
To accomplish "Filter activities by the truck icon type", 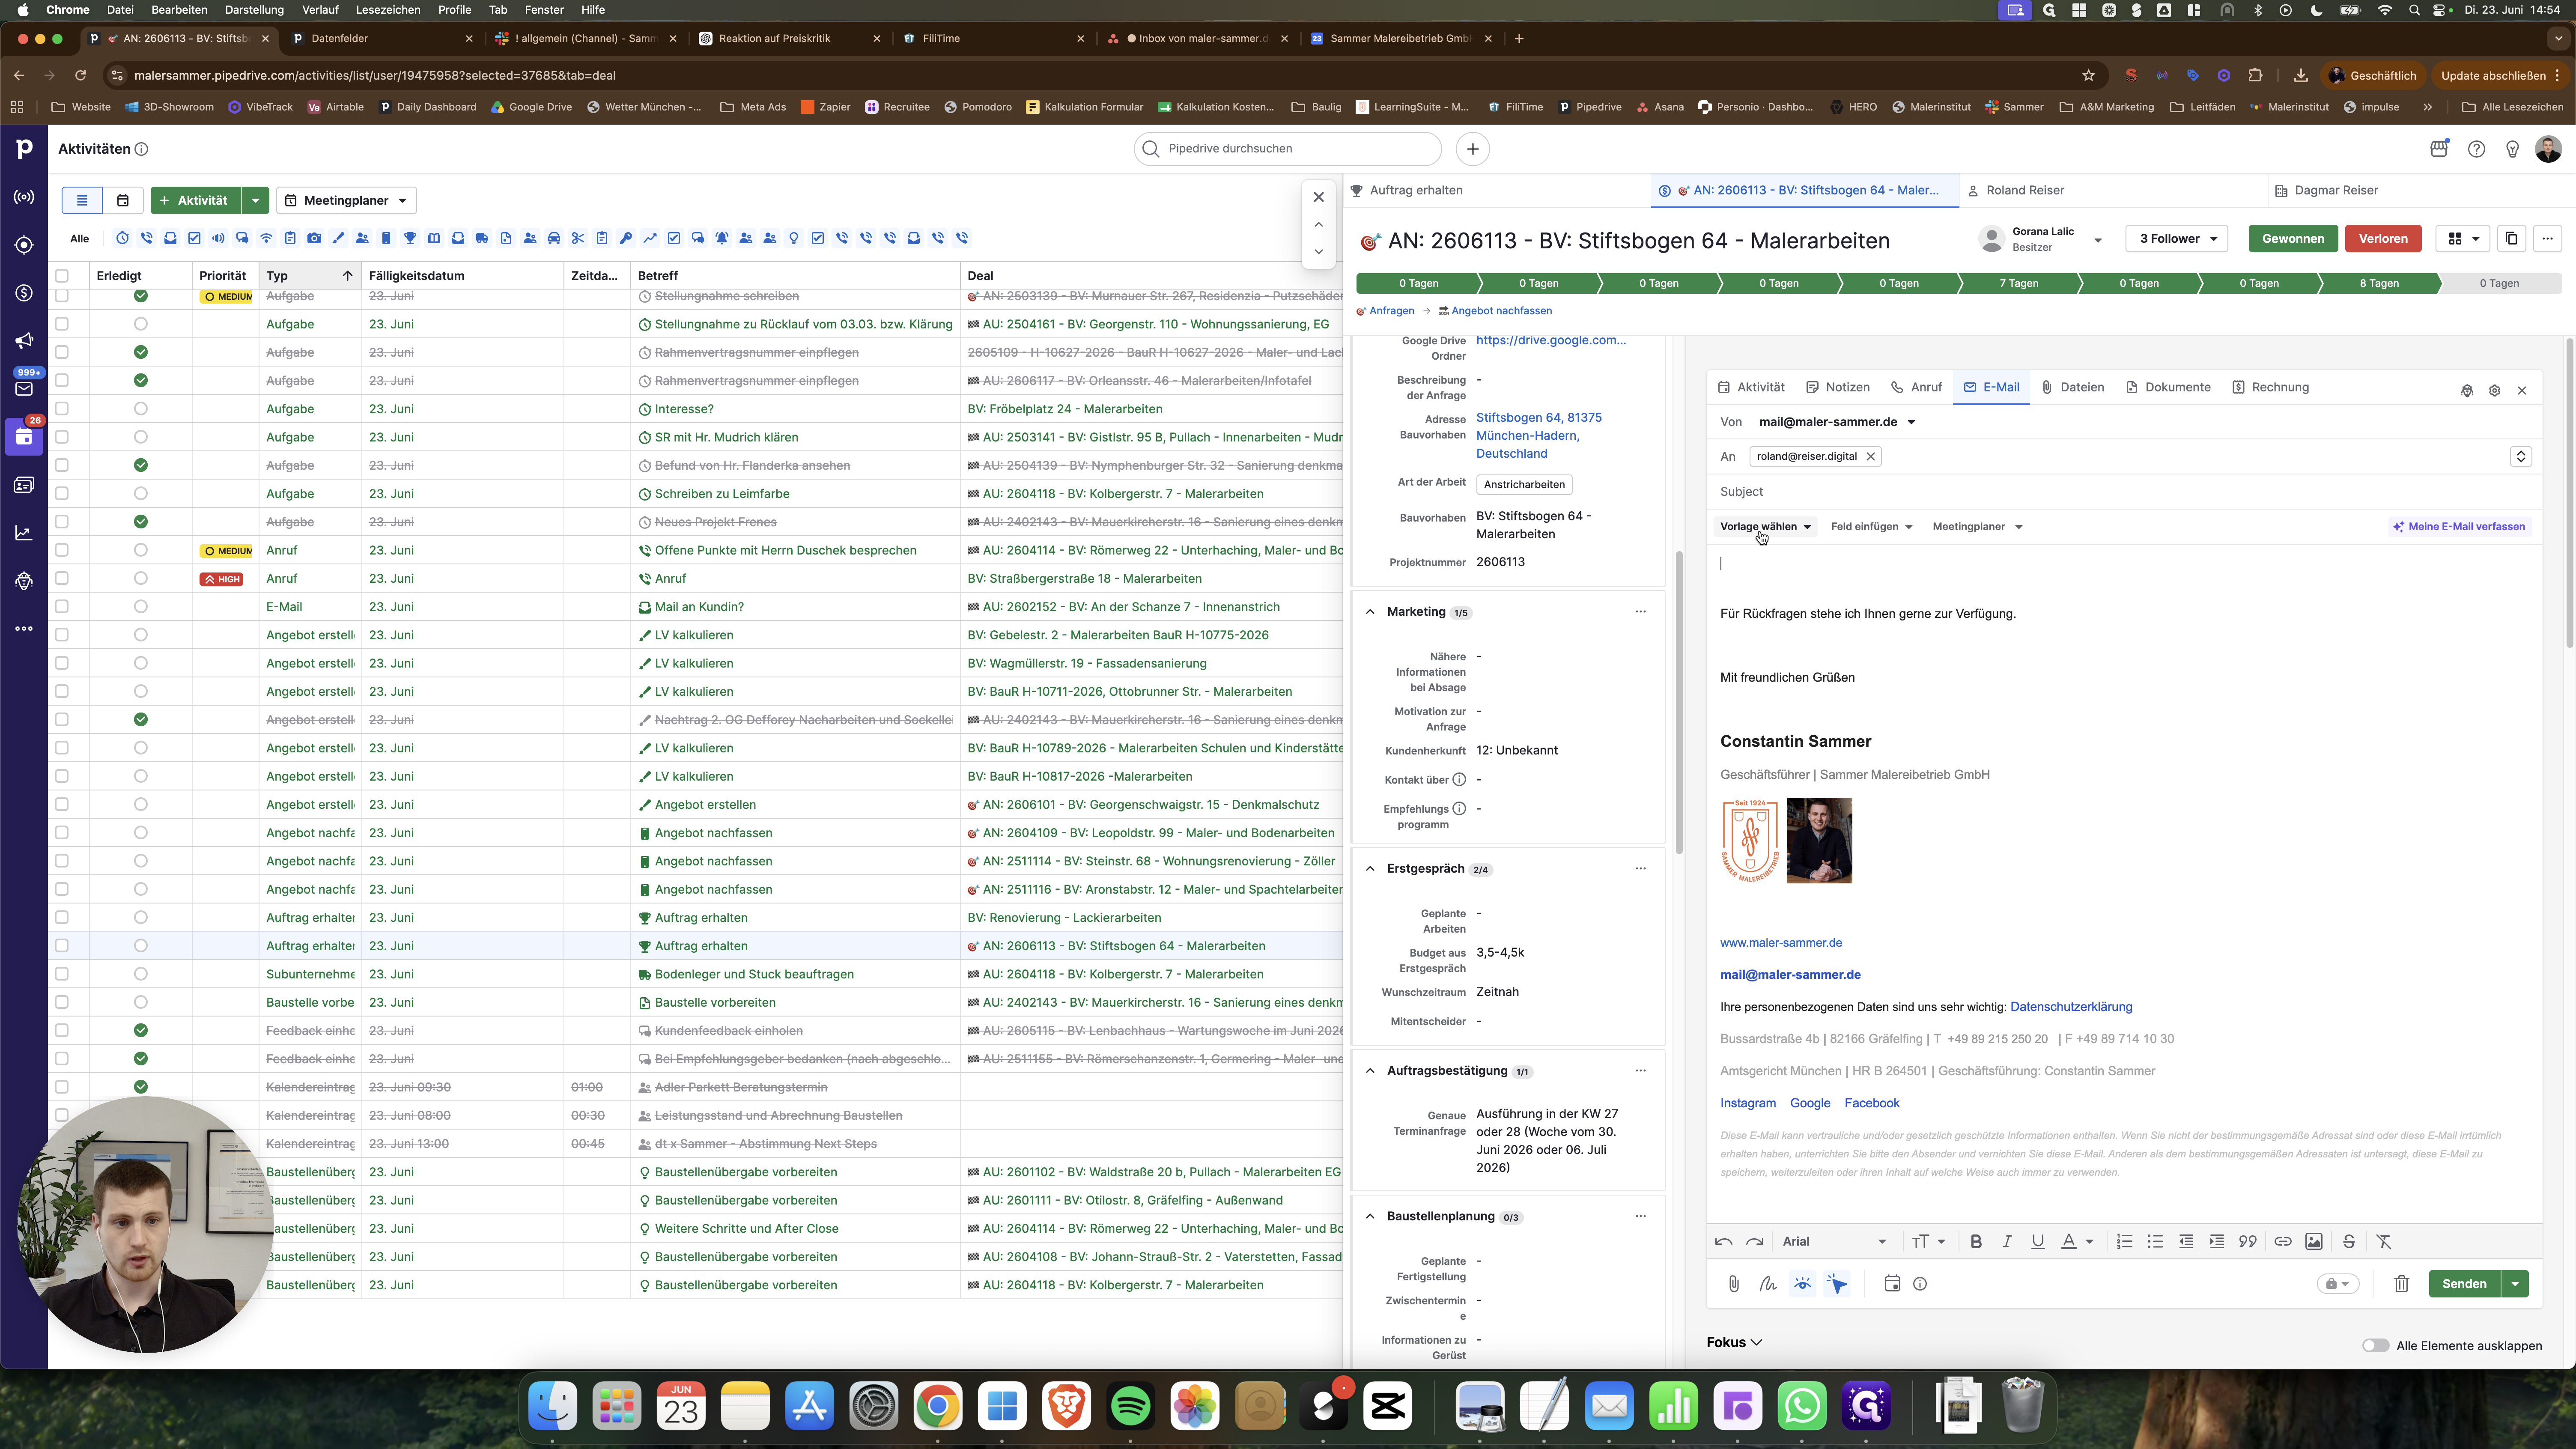I will (x=482, y=239).
